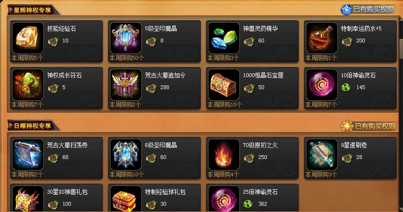Image resolution: width=403 pixels, height=212 pixels.
Task: Click the 特制幸运药水+5 potion icon
Action: pyautogui.click(x=322, y=38)
